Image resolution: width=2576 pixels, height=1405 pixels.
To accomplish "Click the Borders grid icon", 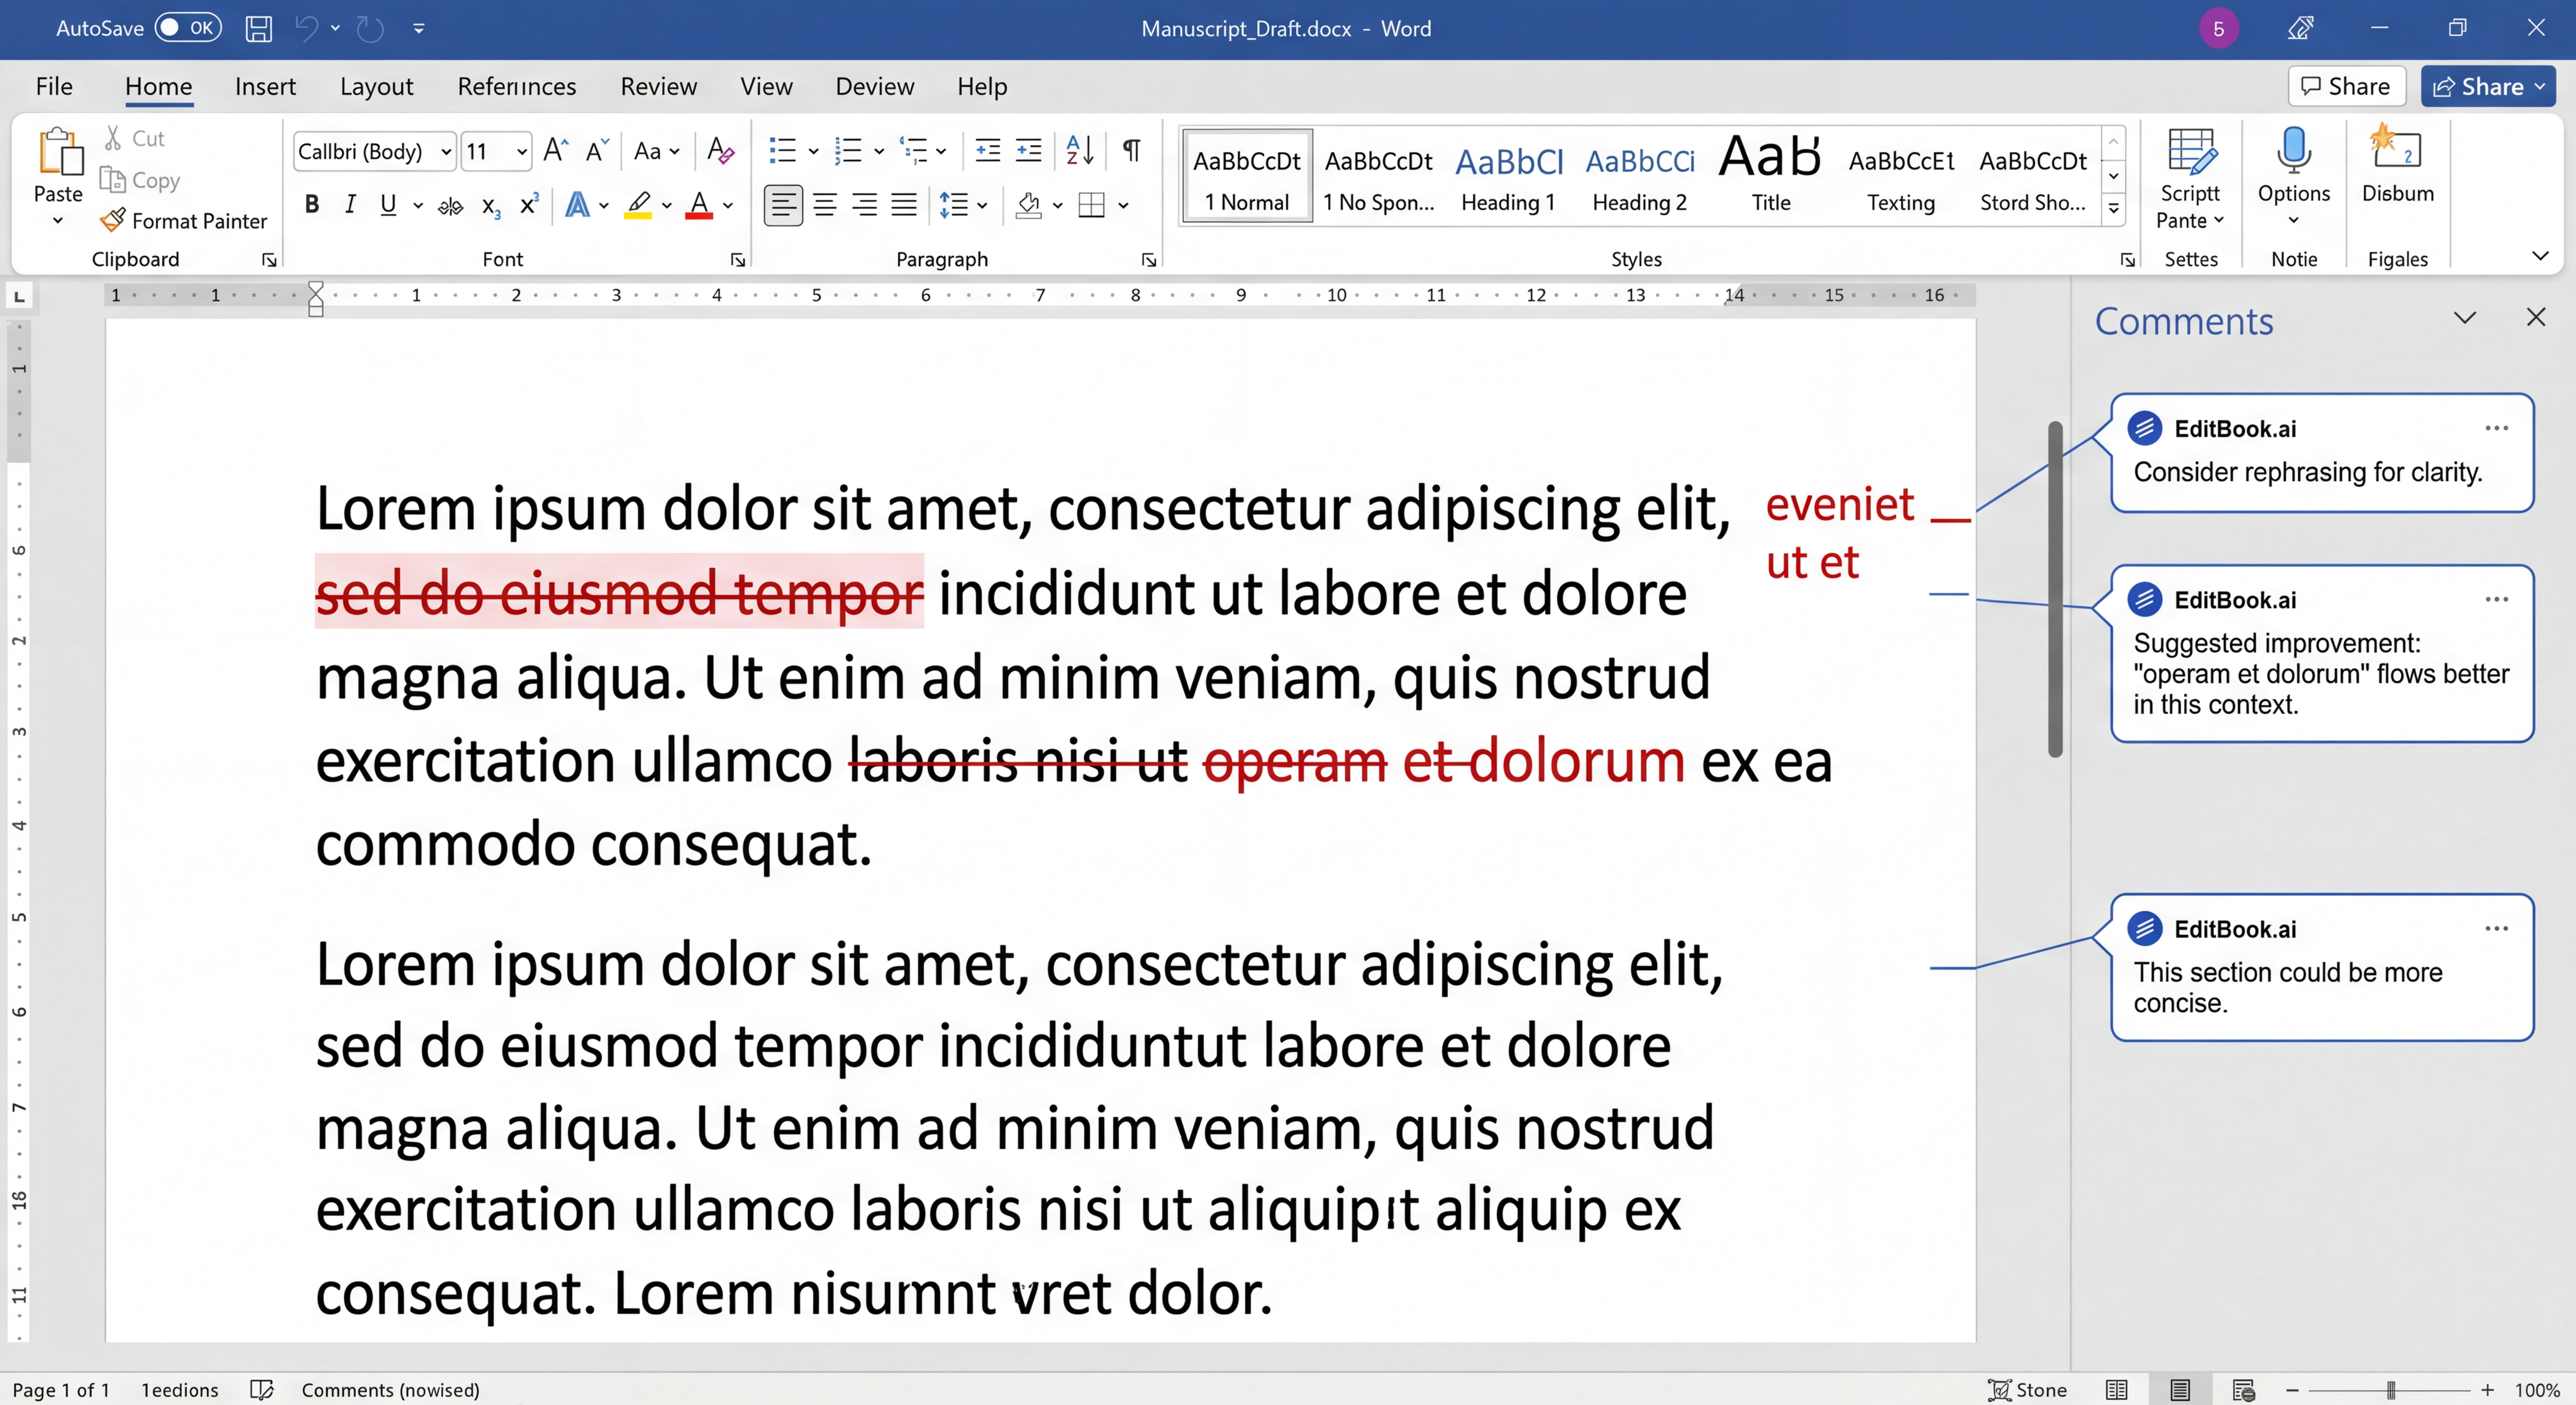I will (x=1092, y=205).
